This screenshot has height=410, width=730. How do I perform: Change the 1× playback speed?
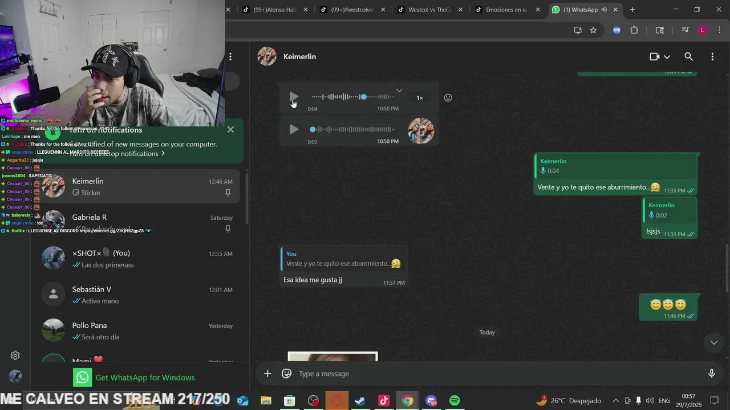420,98
